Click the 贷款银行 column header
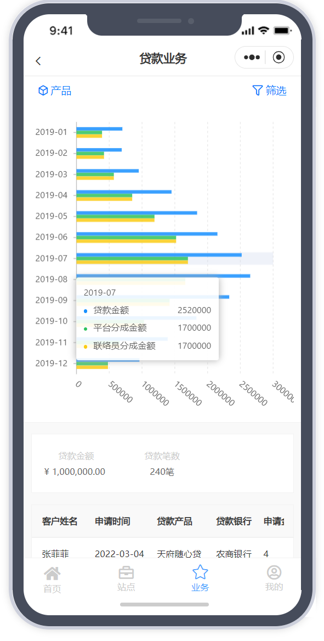 click(x=234, y=521)
